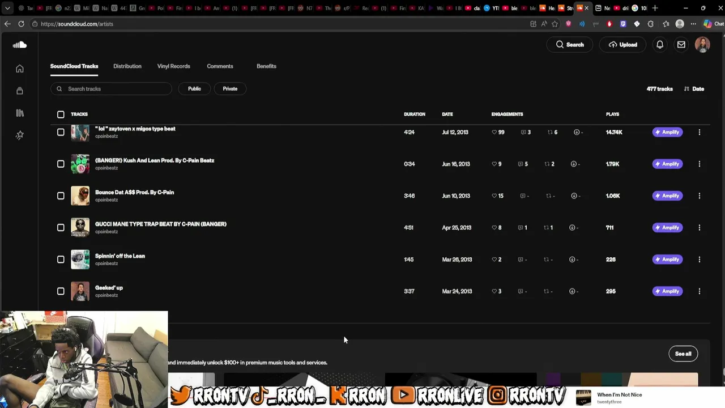The width and height of the screenshot is (725, 408).
Task: Open more options for GUCCI MANE TYPE TRAP BEAT
Action: tap(700, 227)
